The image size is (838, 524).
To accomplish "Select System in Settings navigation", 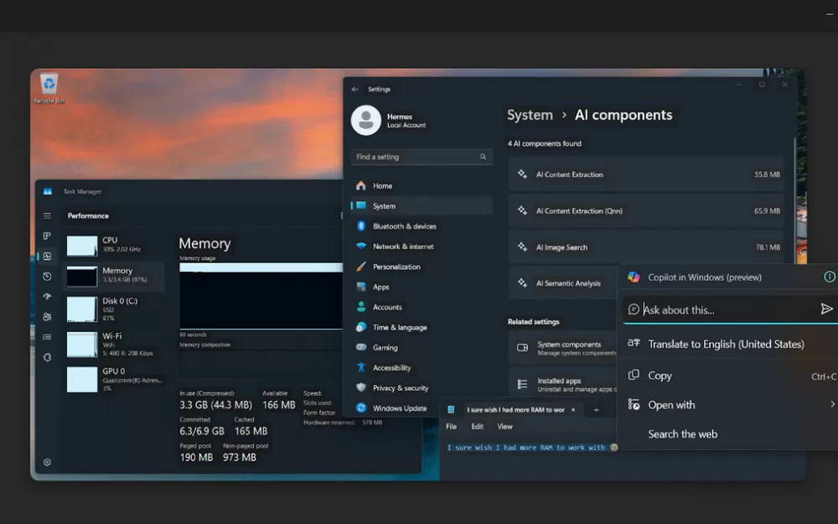I will pyautogui.click(x=422, y=206).
